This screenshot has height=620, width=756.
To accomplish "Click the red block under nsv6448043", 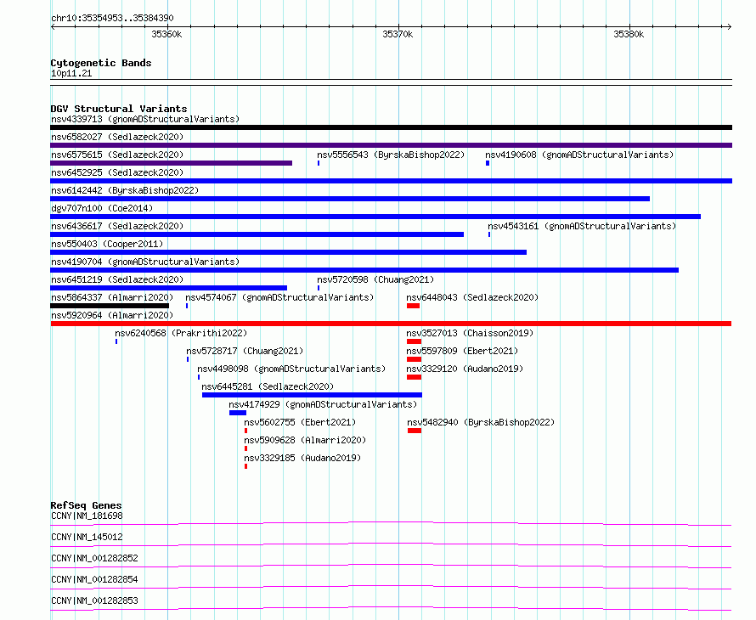I will (413, 306).
